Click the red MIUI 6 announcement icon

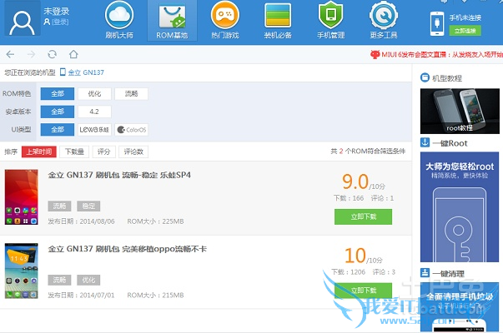tap(375, 54)
